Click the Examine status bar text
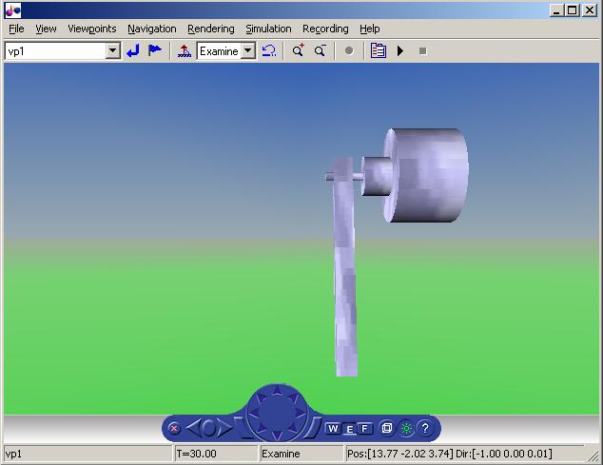 pyautogui.click(x=281, y=454)
